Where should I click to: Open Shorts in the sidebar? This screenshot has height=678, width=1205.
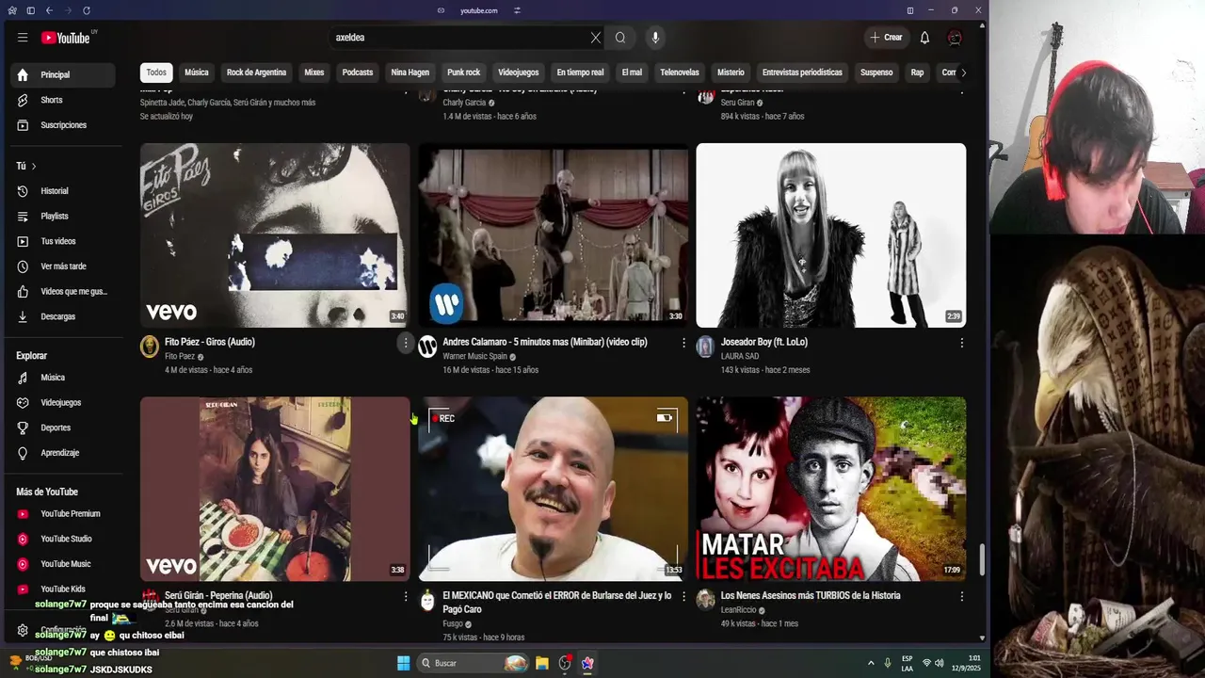(62, 100)
